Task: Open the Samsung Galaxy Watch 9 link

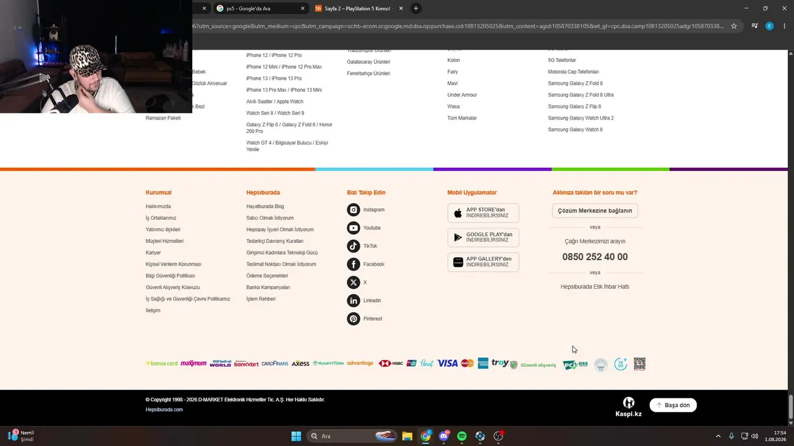Action: [x=575, y=129]
